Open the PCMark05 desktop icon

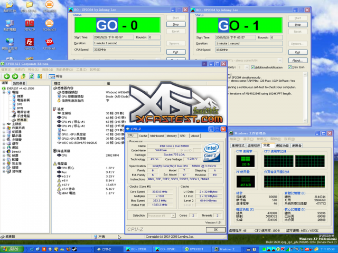click(49, 25)
